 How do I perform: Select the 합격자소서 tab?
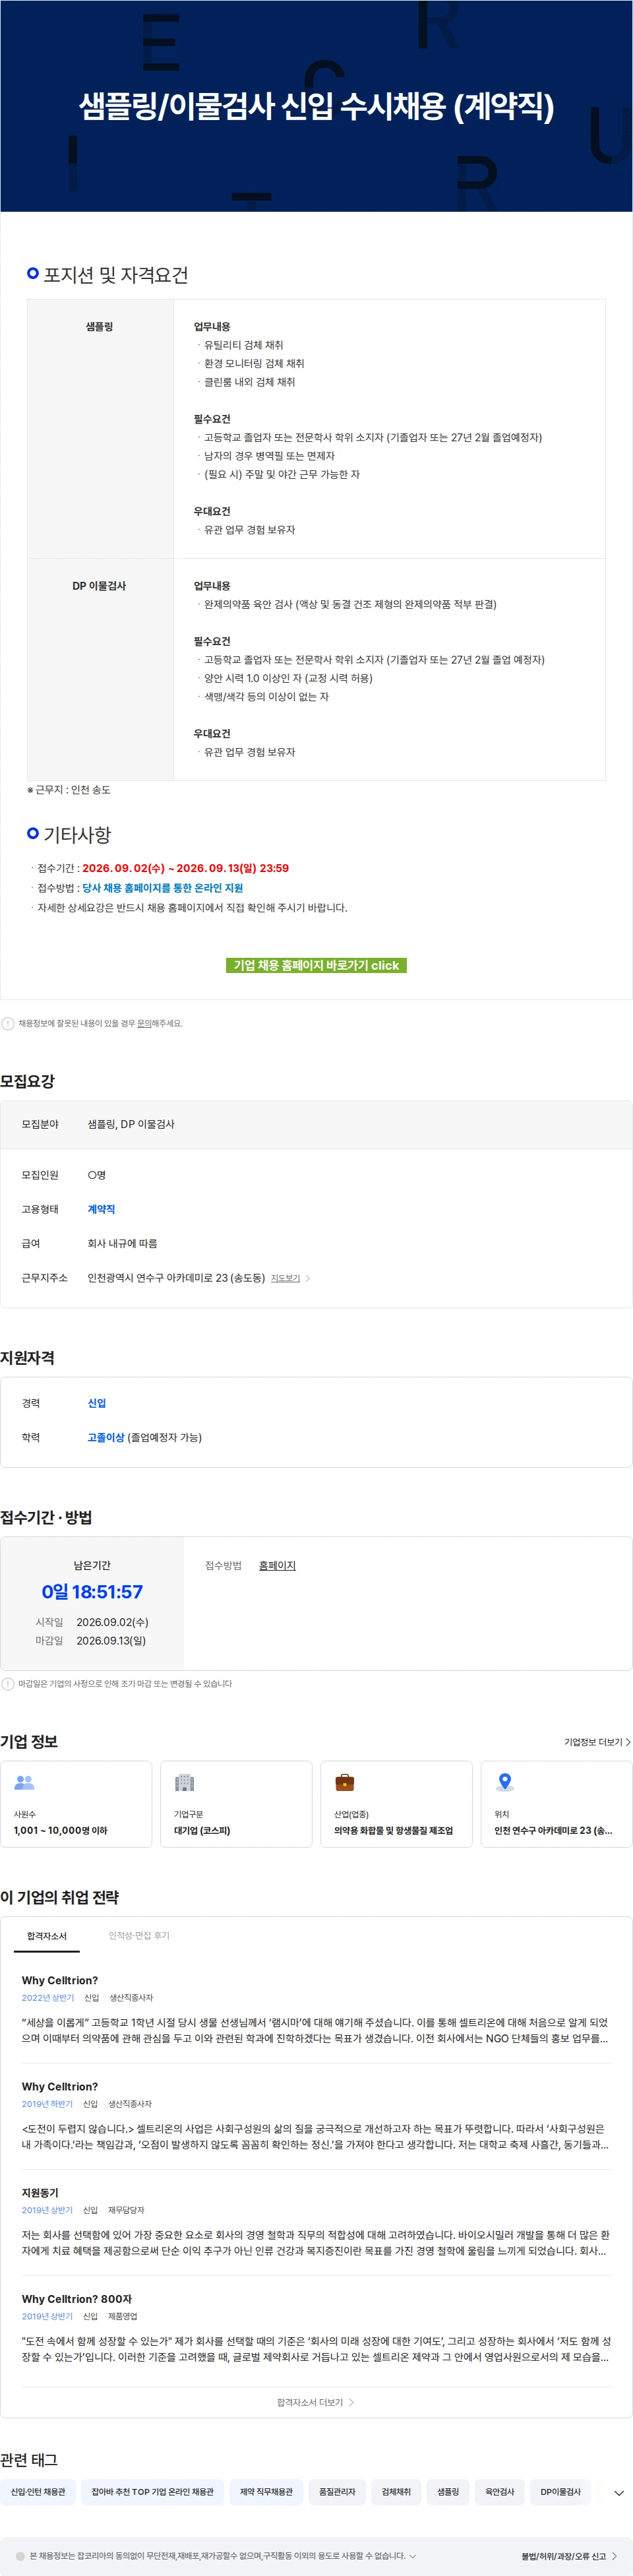47,1935
